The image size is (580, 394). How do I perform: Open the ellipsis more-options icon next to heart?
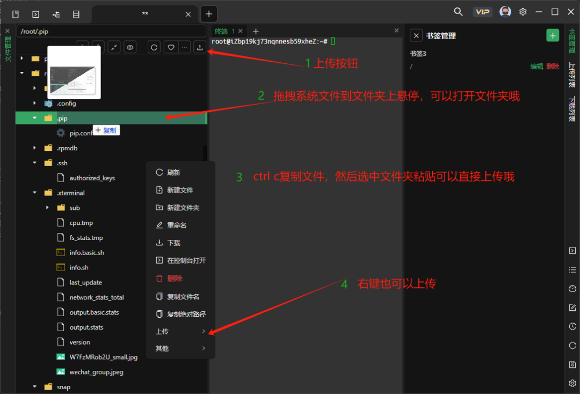click(184, 47)
